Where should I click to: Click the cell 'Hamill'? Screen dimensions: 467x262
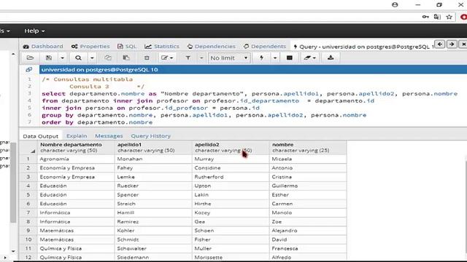(153, 213)
